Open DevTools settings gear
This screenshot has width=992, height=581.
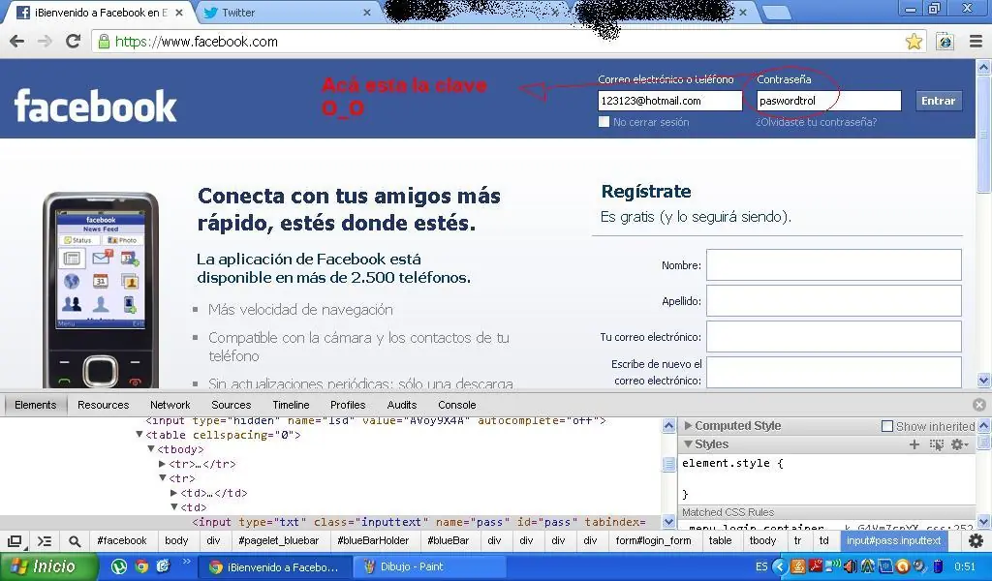tap(976, 540)
